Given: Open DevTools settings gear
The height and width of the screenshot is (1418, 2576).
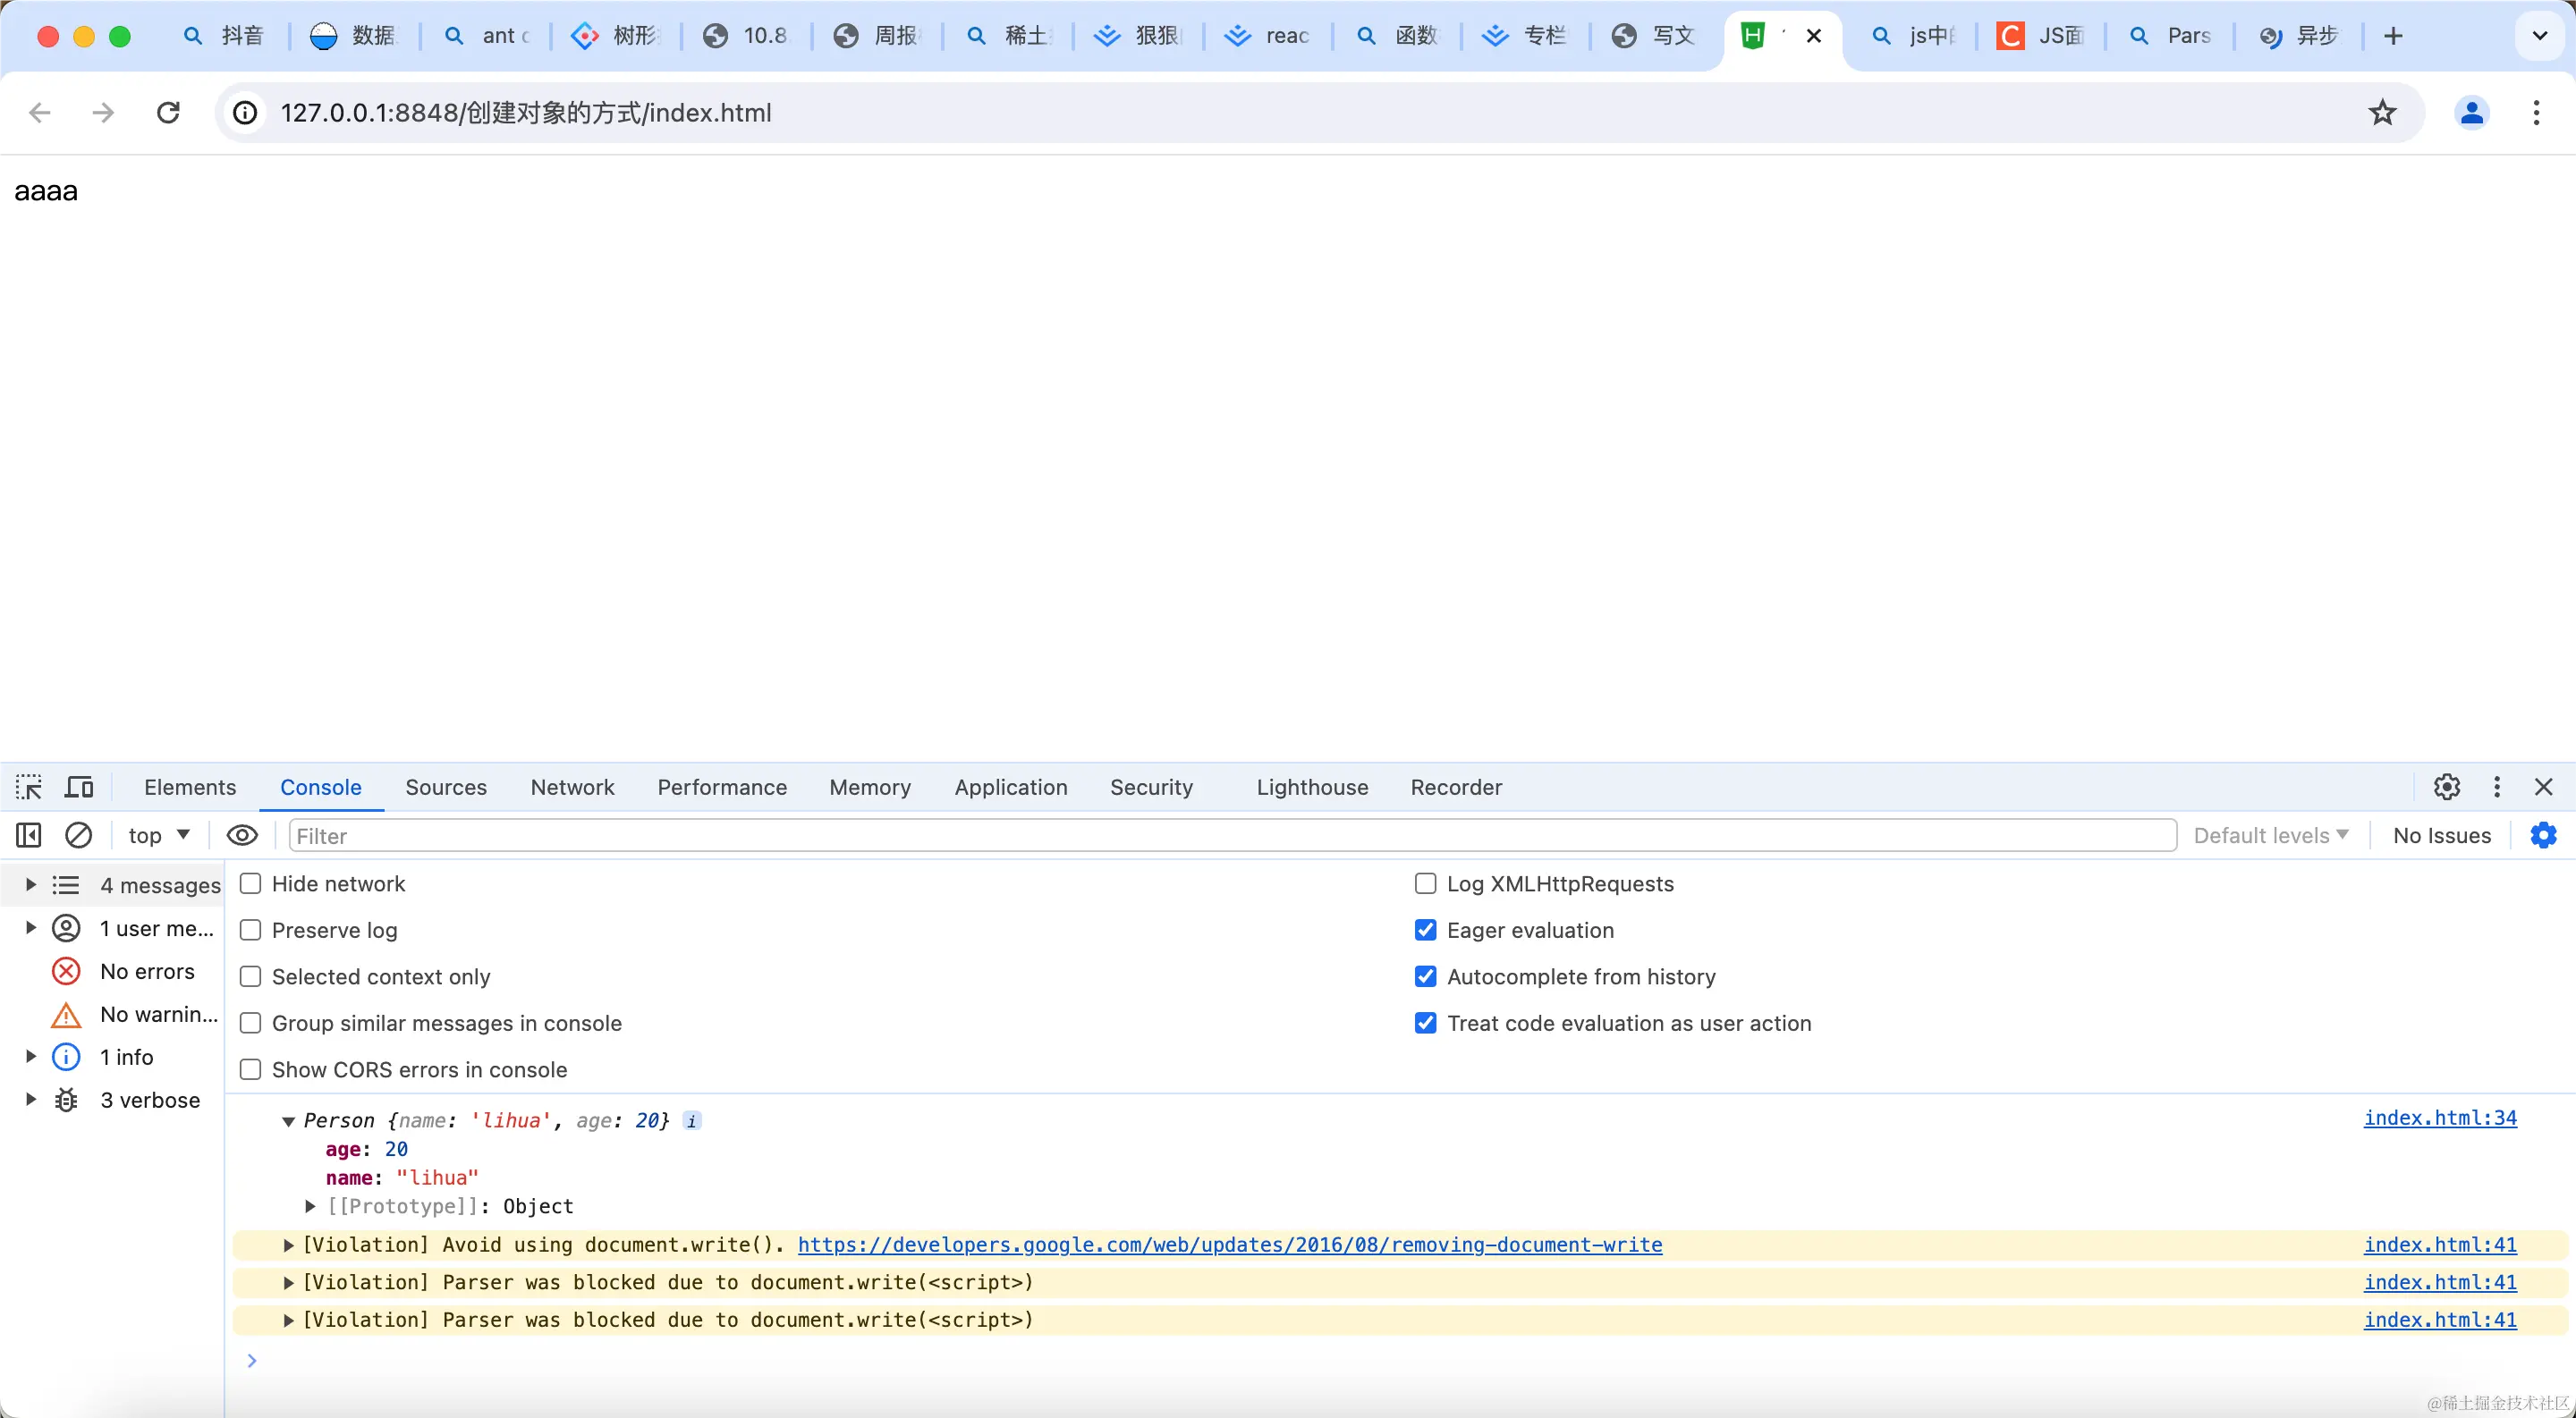Looking at the screenshot, I should coord(2447,788).
